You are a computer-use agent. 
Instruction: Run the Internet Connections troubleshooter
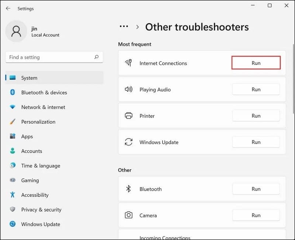[256, 63]
